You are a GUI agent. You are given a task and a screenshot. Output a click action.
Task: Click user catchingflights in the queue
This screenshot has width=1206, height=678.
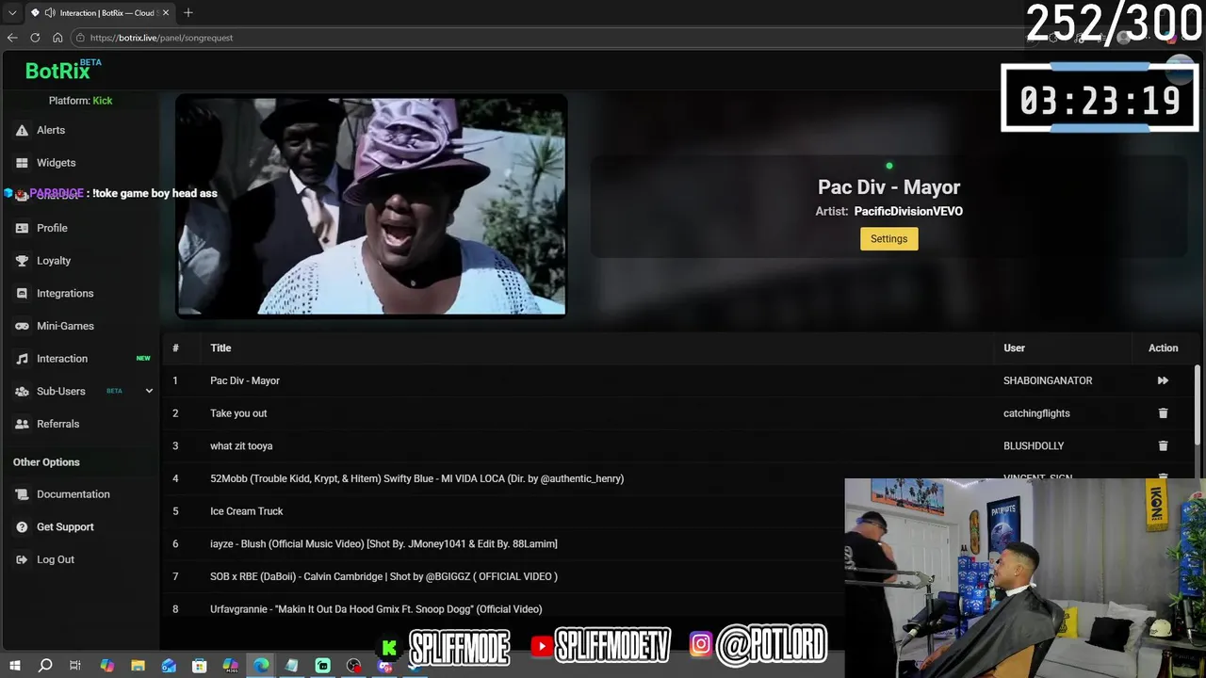coord(1036,413)
